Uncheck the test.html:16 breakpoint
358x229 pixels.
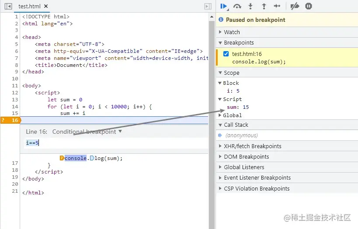coord(226,54)
